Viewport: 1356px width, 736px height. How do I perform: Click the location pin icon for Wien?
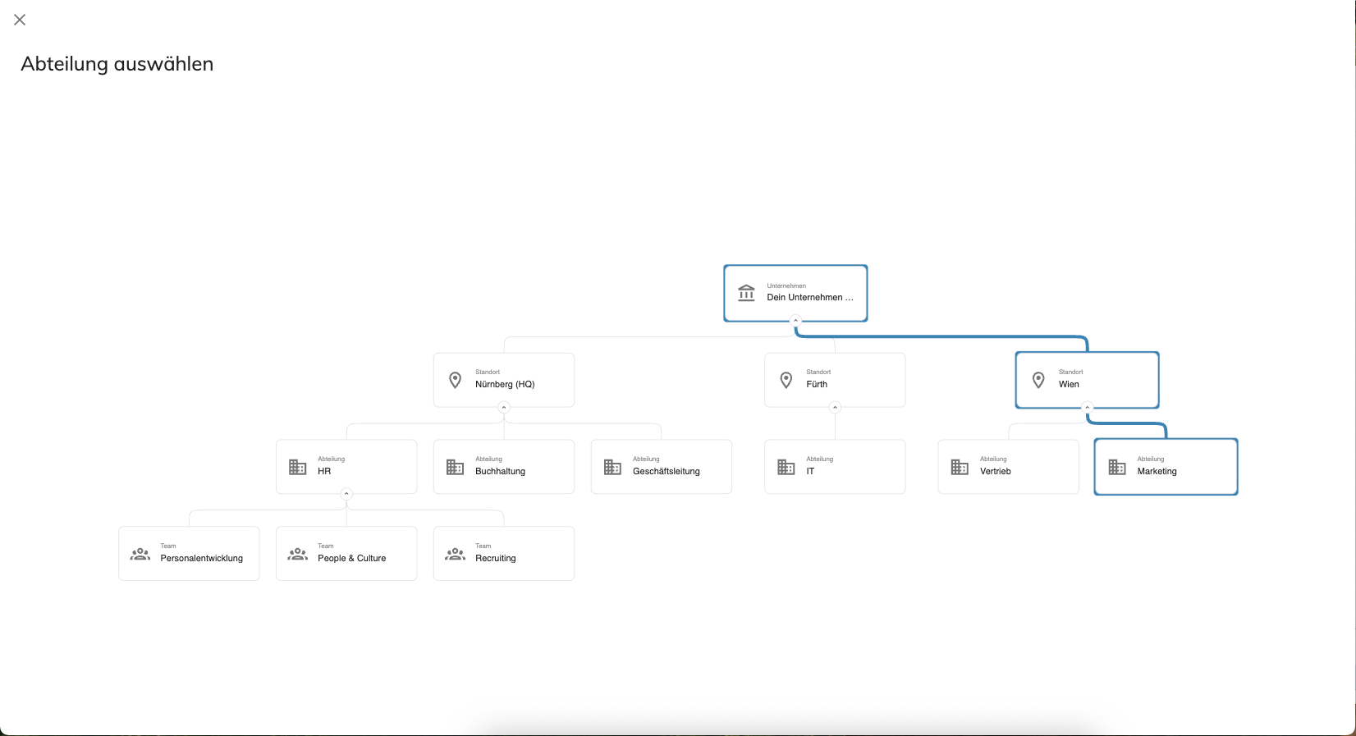[x=1038, y=380]
